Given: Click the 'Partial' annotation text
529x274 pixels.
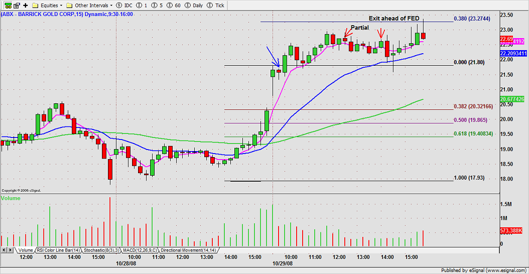Looking at the screenshot, I should tap(360, 27).
